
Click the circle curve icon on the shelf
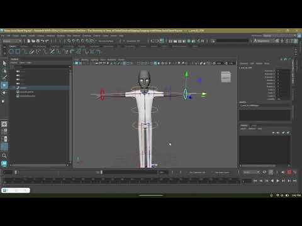[x=11, y=51]
